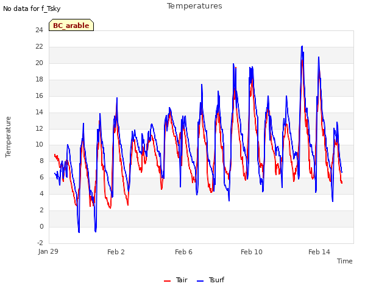Click the blue Tsurf legend color marker
The image size is (390, 292).
[200, 281]
